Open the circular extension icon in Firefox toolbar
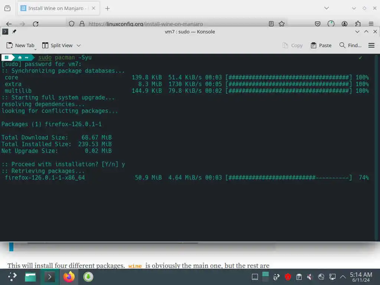Screen dimensions: 380x285 (331, 24)
